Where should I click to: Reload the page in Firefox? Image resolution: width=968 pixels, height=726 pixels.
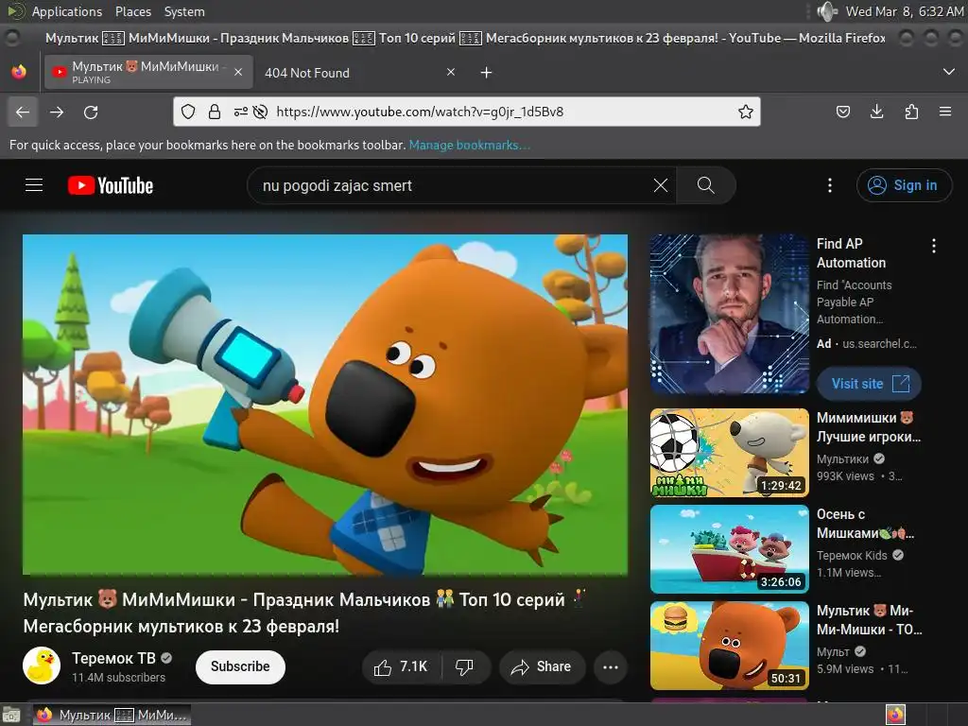click(x=91, y=112)
